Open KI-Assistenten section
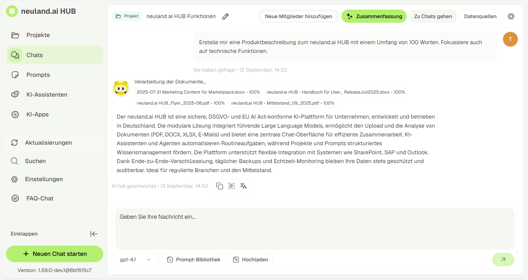The width and height of the screenshot is (528, 280). coord(47,95)
